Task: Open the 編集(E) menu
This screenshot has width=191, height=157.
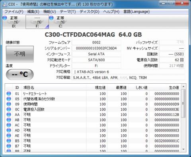Action: click(33, 12)
